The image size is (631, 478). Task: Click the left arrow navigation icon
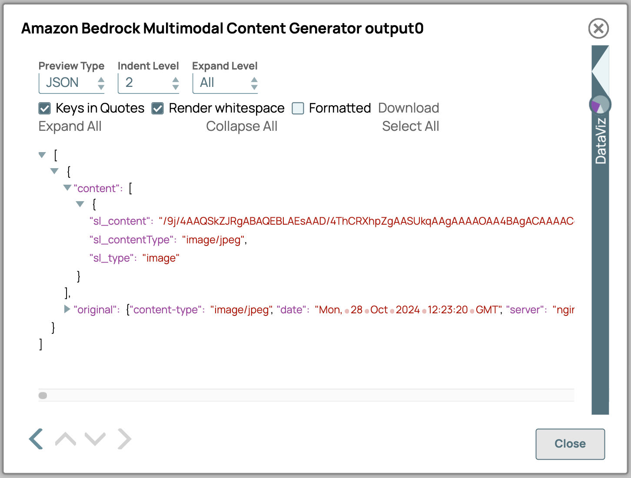[x=36, y=439]
